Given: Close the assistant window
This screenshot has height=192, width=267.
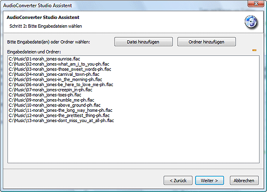Looking at the screenshot, I should (256, 3).
